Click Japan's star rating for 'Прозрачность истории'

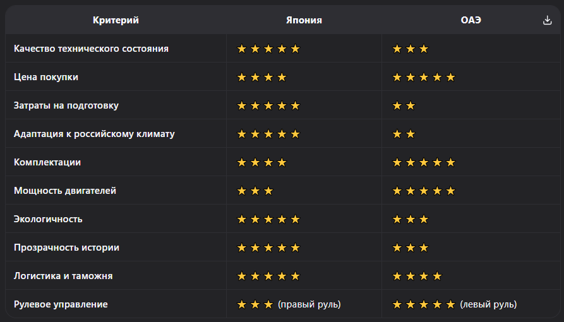point(268,247)
